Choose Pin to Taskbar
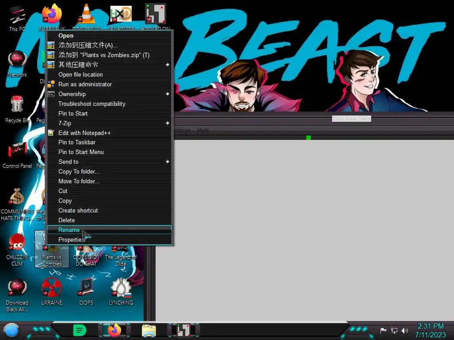454x340 pixels. (x=109, y=142)
